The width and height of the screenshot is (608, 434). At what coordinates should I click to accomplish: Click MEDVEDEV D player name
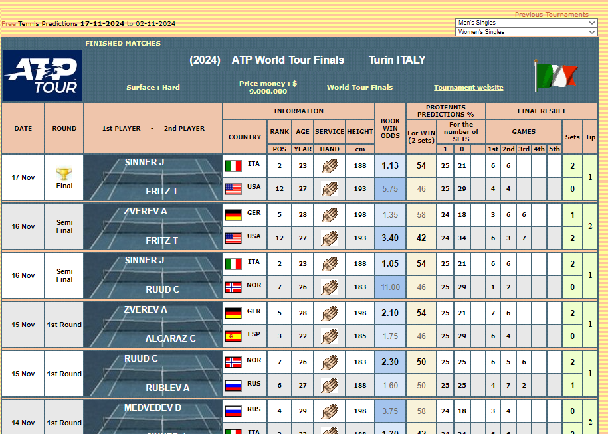(153, 407)
